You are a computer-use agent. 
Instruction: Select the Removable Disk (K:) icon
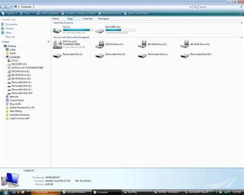coord(100,56)
